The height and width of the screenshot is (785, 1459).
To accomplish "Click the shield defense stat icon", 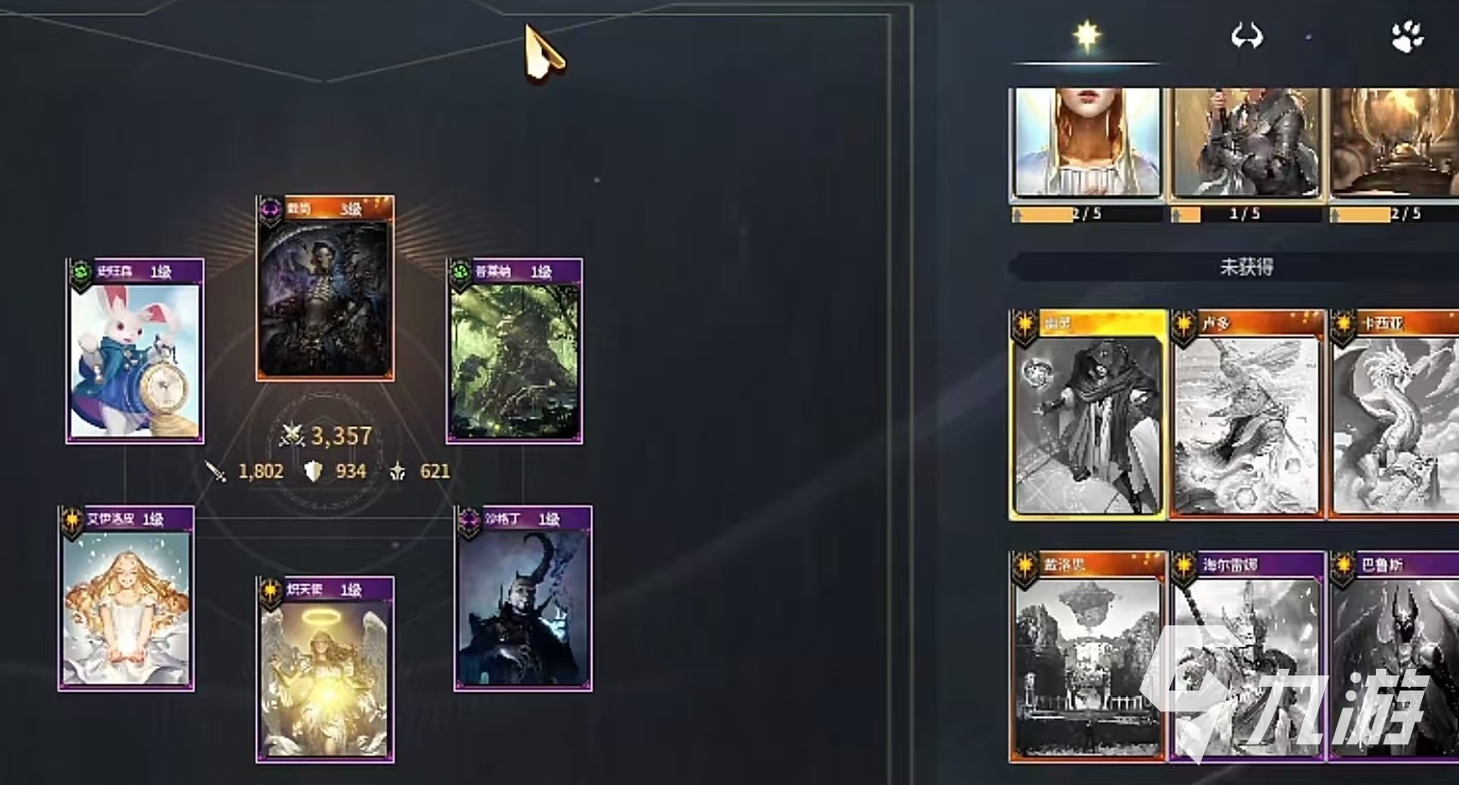I will [x=314, y=470].
